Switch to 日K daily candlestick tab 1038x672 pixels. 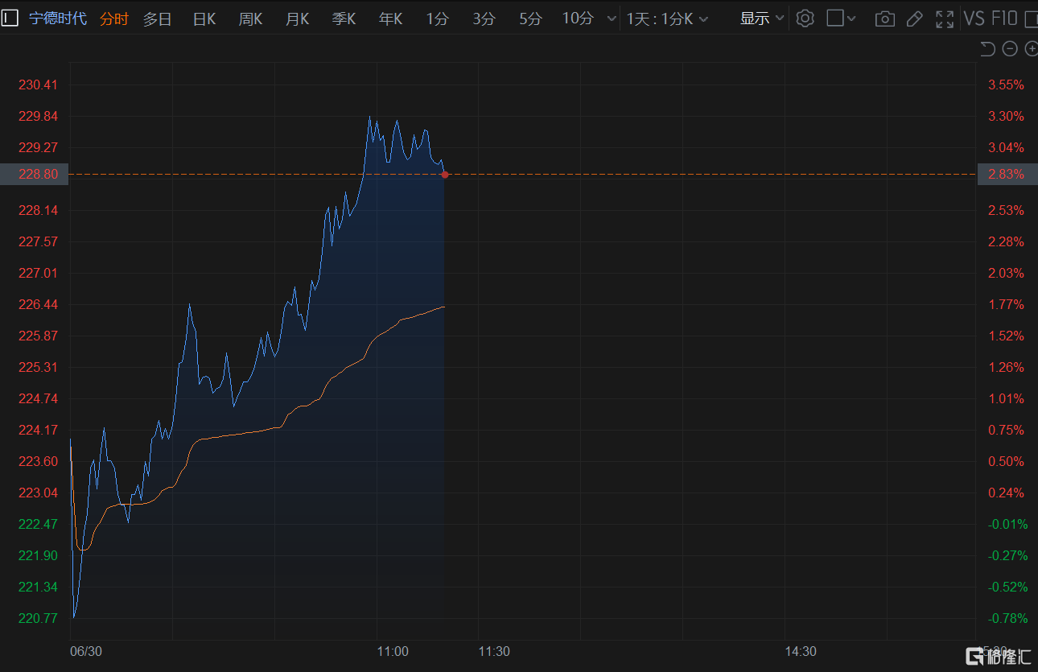(204, 19)
